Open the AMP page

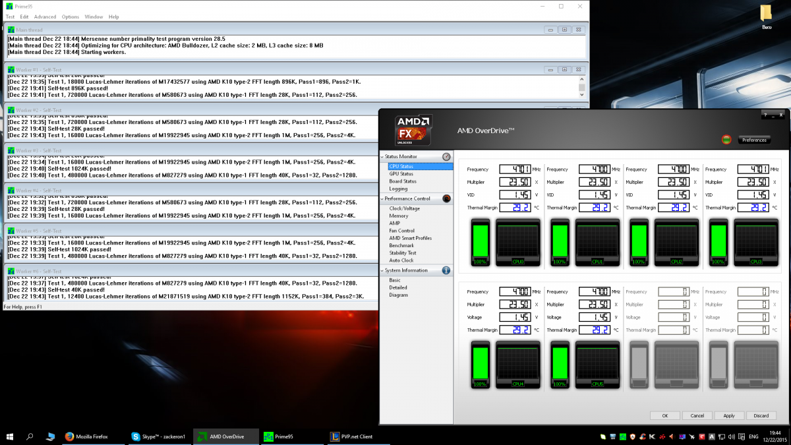(395, 223)
